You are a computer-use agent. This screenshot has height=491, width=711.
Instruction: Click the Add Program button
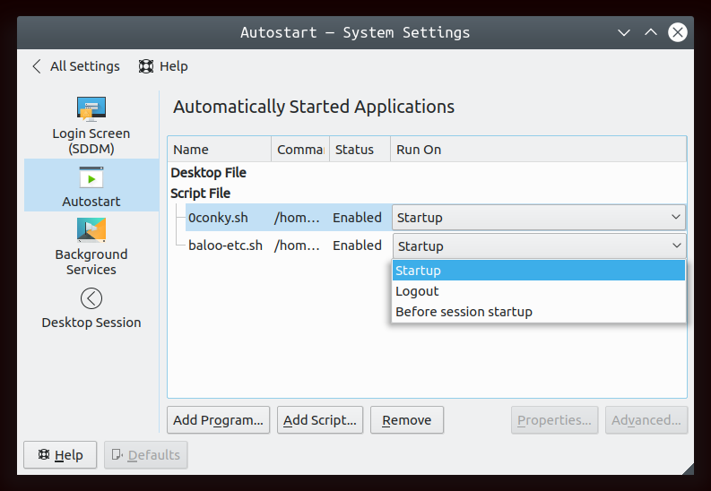point(218,420)
